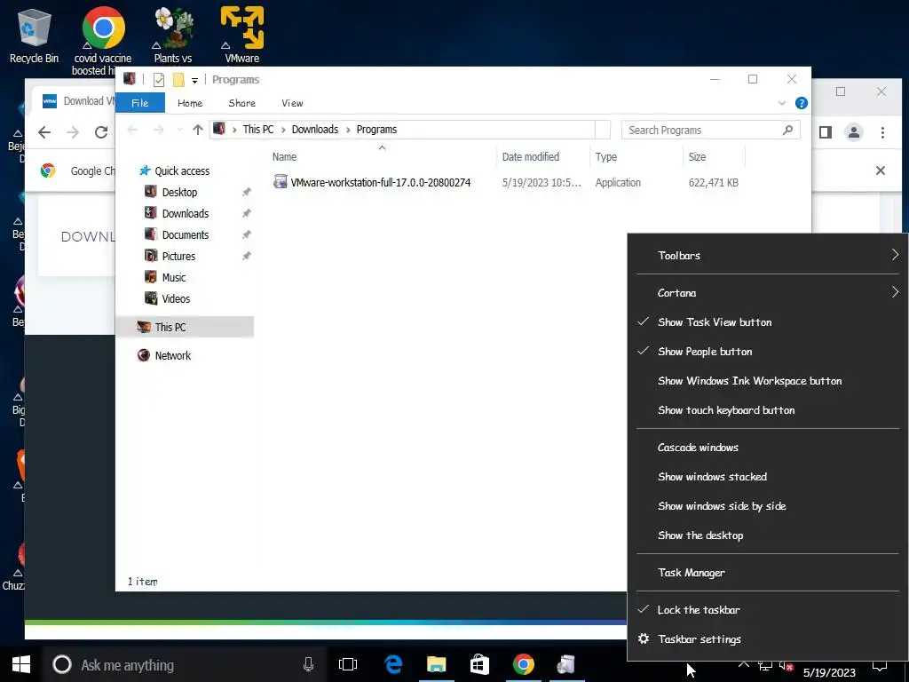Enable Show touch keyboard button
Viewport: 909px width, 682px height.
click(x=768, y=410)
